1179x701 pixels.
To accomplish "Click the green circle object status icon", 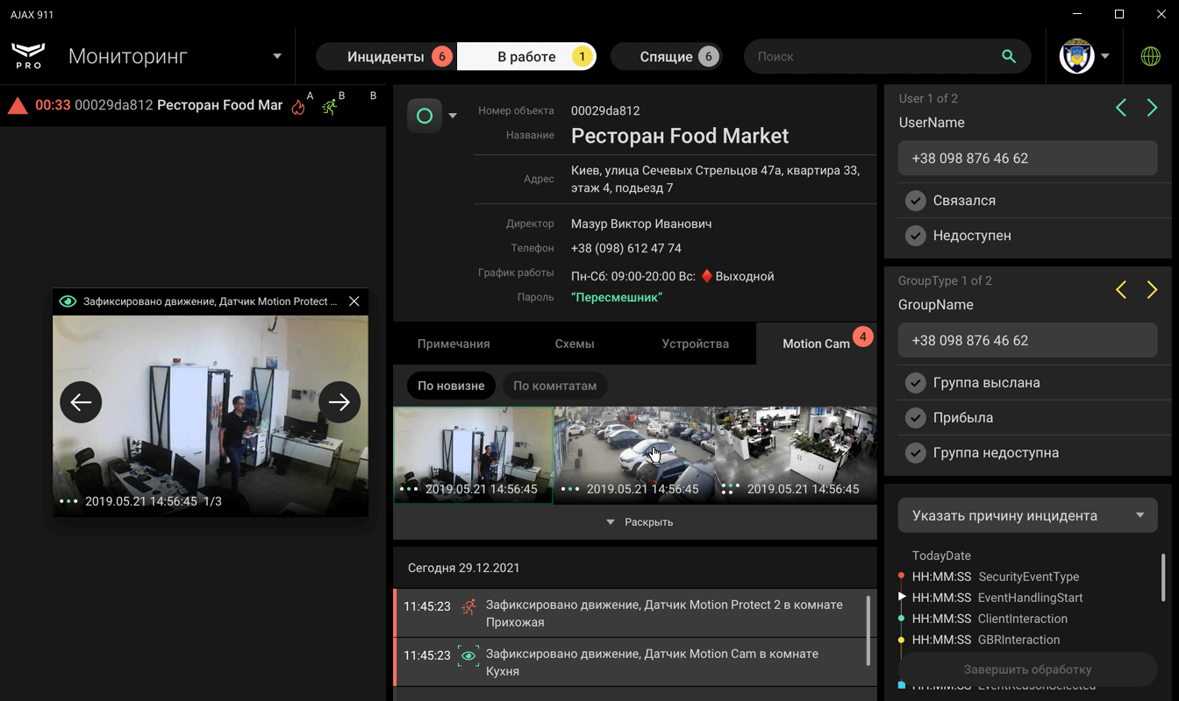I will coord(425,116).
